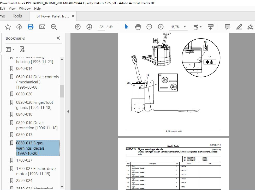Click bookmarks scrollbar up arrow
This screenshot has width=255, height=190.
pyautogui.click(x=62, y=59)
